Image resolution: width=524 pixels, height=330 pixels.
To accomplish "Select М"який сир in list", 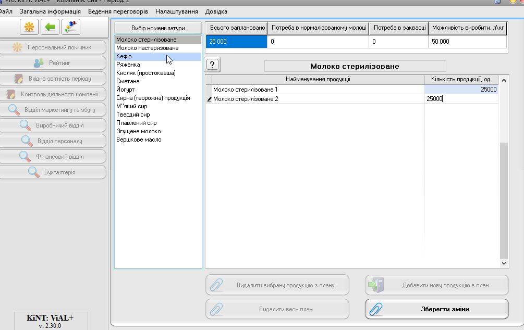I will (x=158, y=106).
